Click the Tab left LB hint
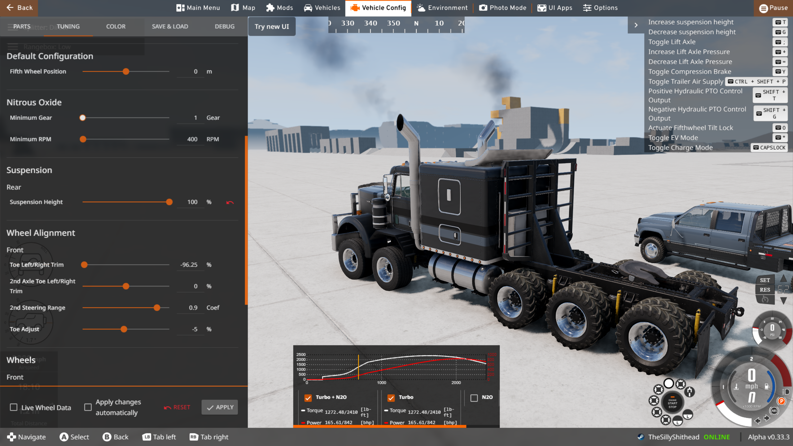 pyautogui.click(x=159, y=437)
